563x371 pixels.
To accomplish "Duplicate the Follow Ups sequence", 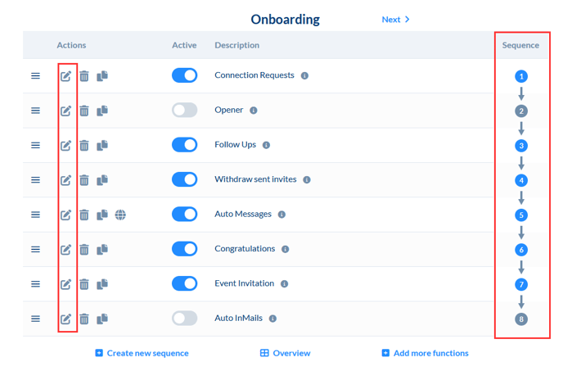I will click(102, 146).
